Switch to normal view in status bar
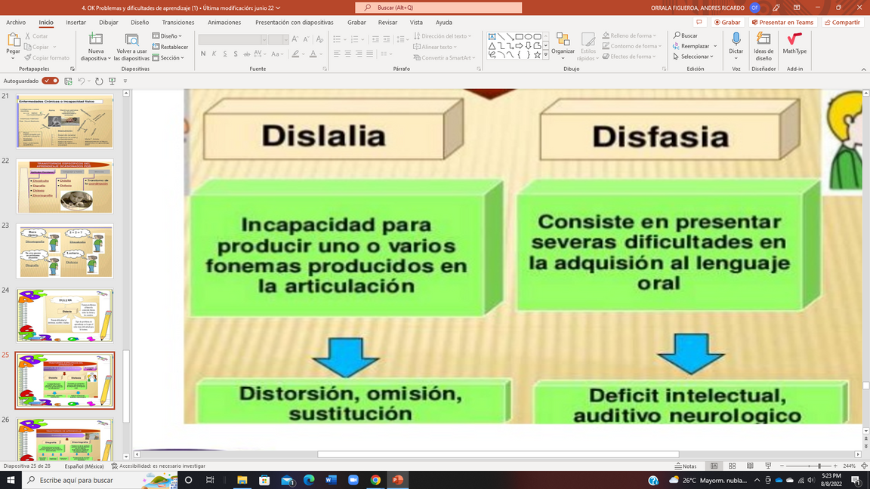The image size is (870, 489). coord(714,466)
